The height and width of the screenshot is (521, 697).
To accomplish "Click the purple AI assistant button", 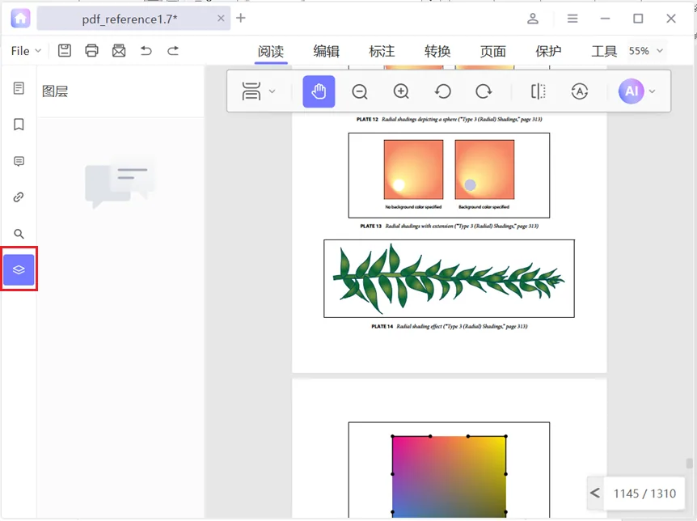I will (632, 91).
